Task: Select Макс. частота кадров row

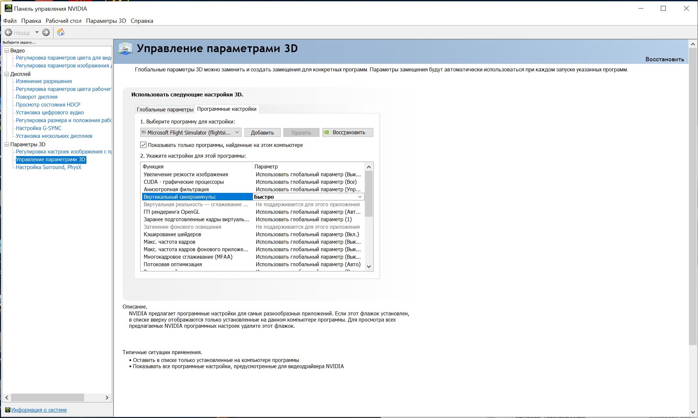Action: point(253,242)
